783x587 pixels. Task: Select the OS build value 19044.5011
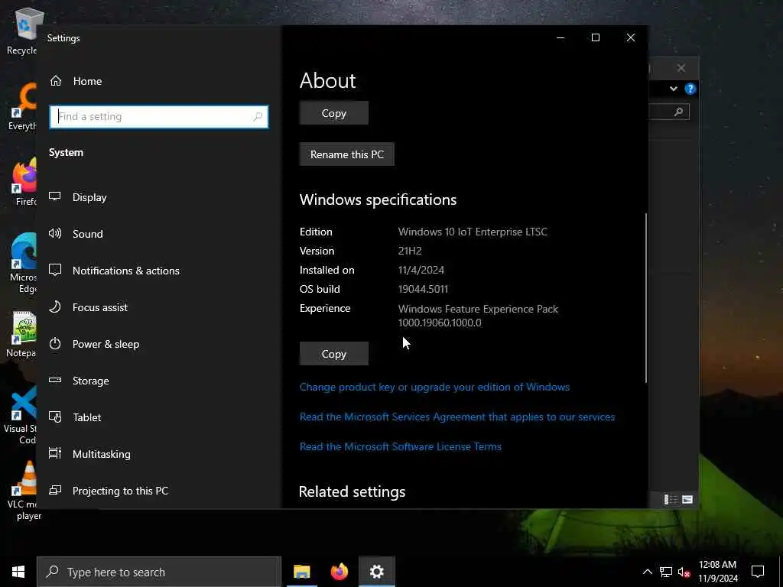tap(423, 289)
